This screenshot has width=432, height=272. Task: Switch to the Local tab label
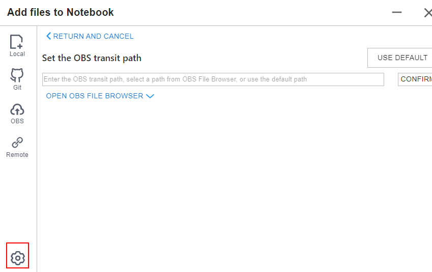point(17,54)
